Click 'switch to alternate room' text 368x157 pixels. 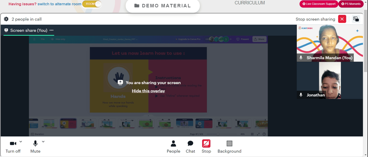point(59,4)
